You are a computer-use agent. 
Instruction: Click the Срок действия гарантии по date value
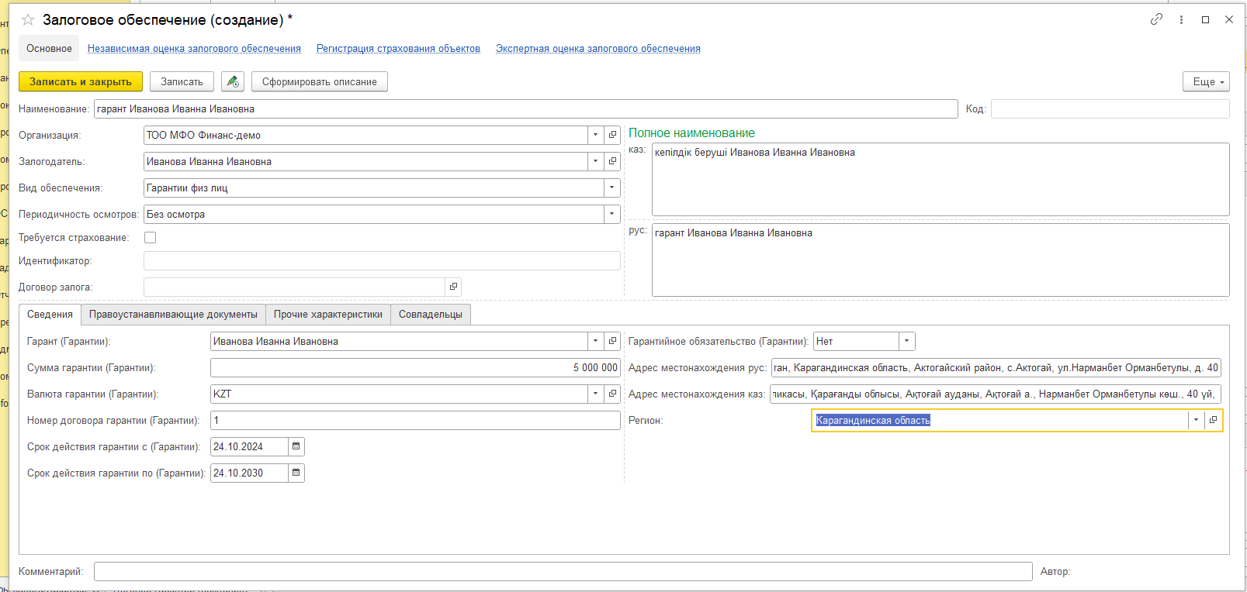[249, 473]
